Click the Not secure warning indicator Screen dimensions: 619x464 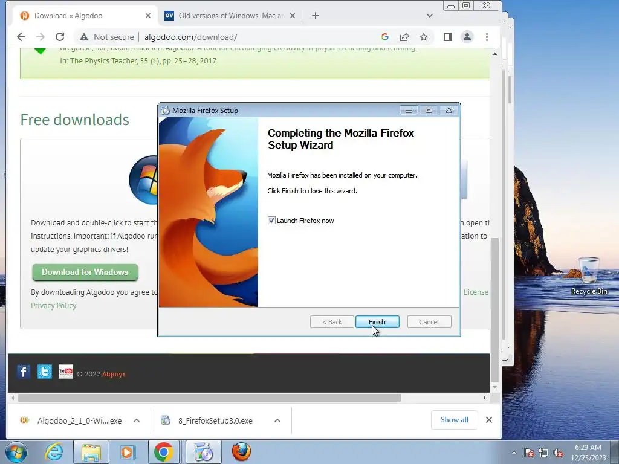pos(106,37)
